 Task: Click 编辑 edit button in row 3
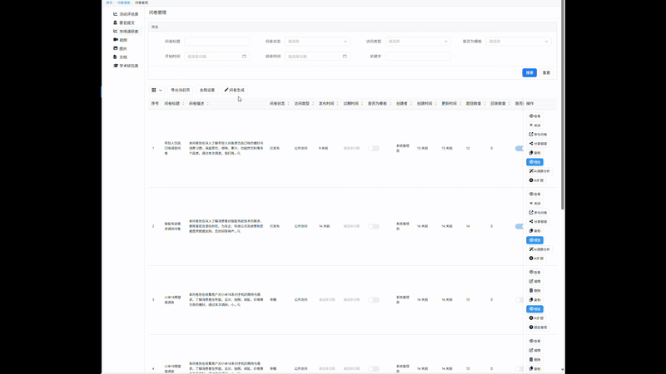click(x=534, y=282)
